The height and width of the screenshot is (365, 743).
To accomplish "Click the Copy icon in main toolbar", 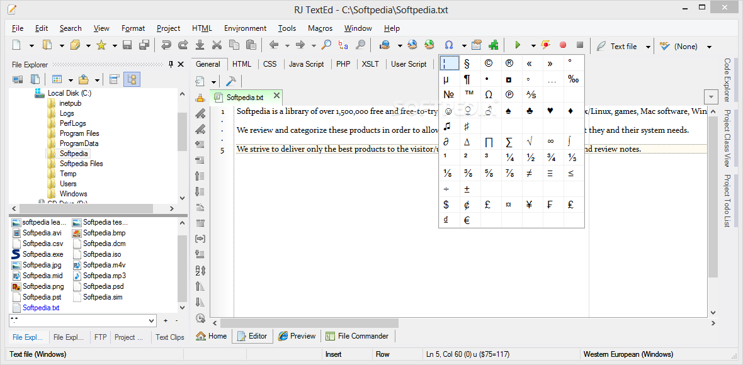I will click(234, 45).
